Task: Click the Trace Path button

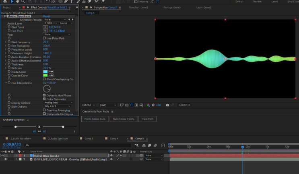Action: (147, 119)
